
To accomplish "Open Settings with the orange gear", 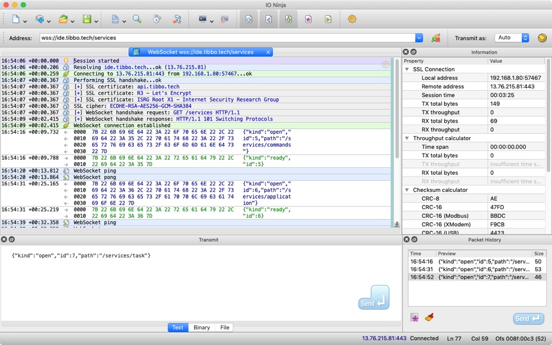I will [352, 19].
